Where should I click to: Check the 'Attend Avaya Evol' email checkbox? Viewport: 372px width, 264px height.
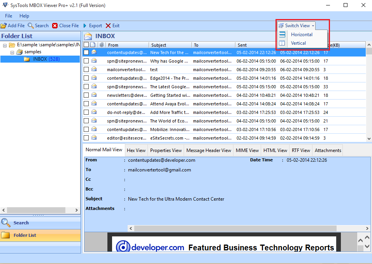pos(86,103)
